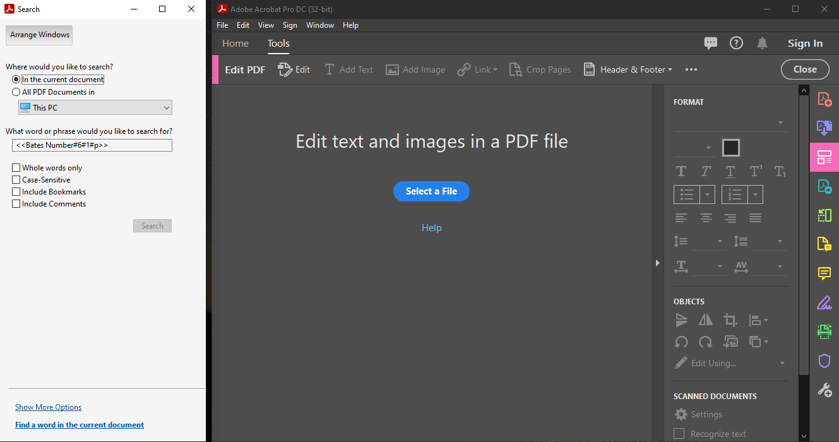Apply underline text formatting
The height and width of the screenshot is (442, 839).
tap(730, 171)
